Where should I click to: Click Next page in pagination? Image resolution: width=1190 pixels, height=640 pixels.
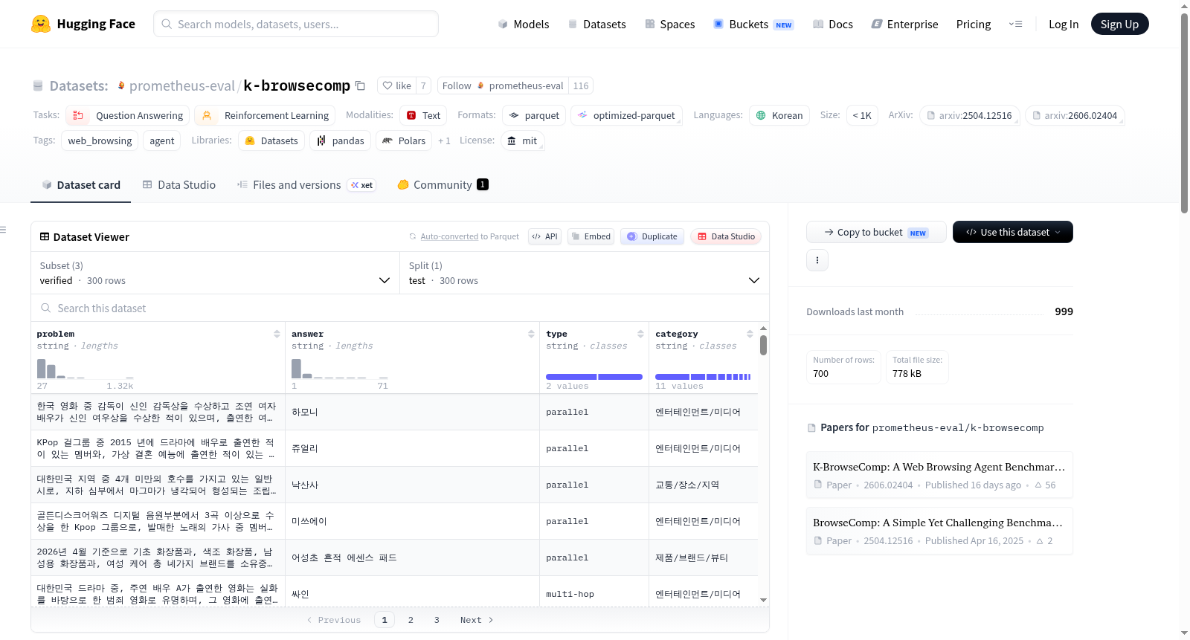pos(477,620)
